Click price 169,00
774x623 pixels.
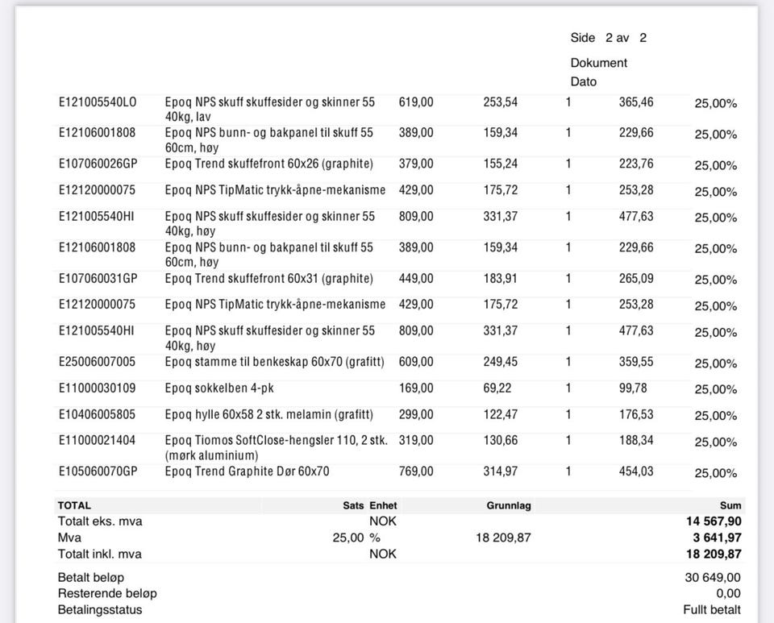click(416, 388)
